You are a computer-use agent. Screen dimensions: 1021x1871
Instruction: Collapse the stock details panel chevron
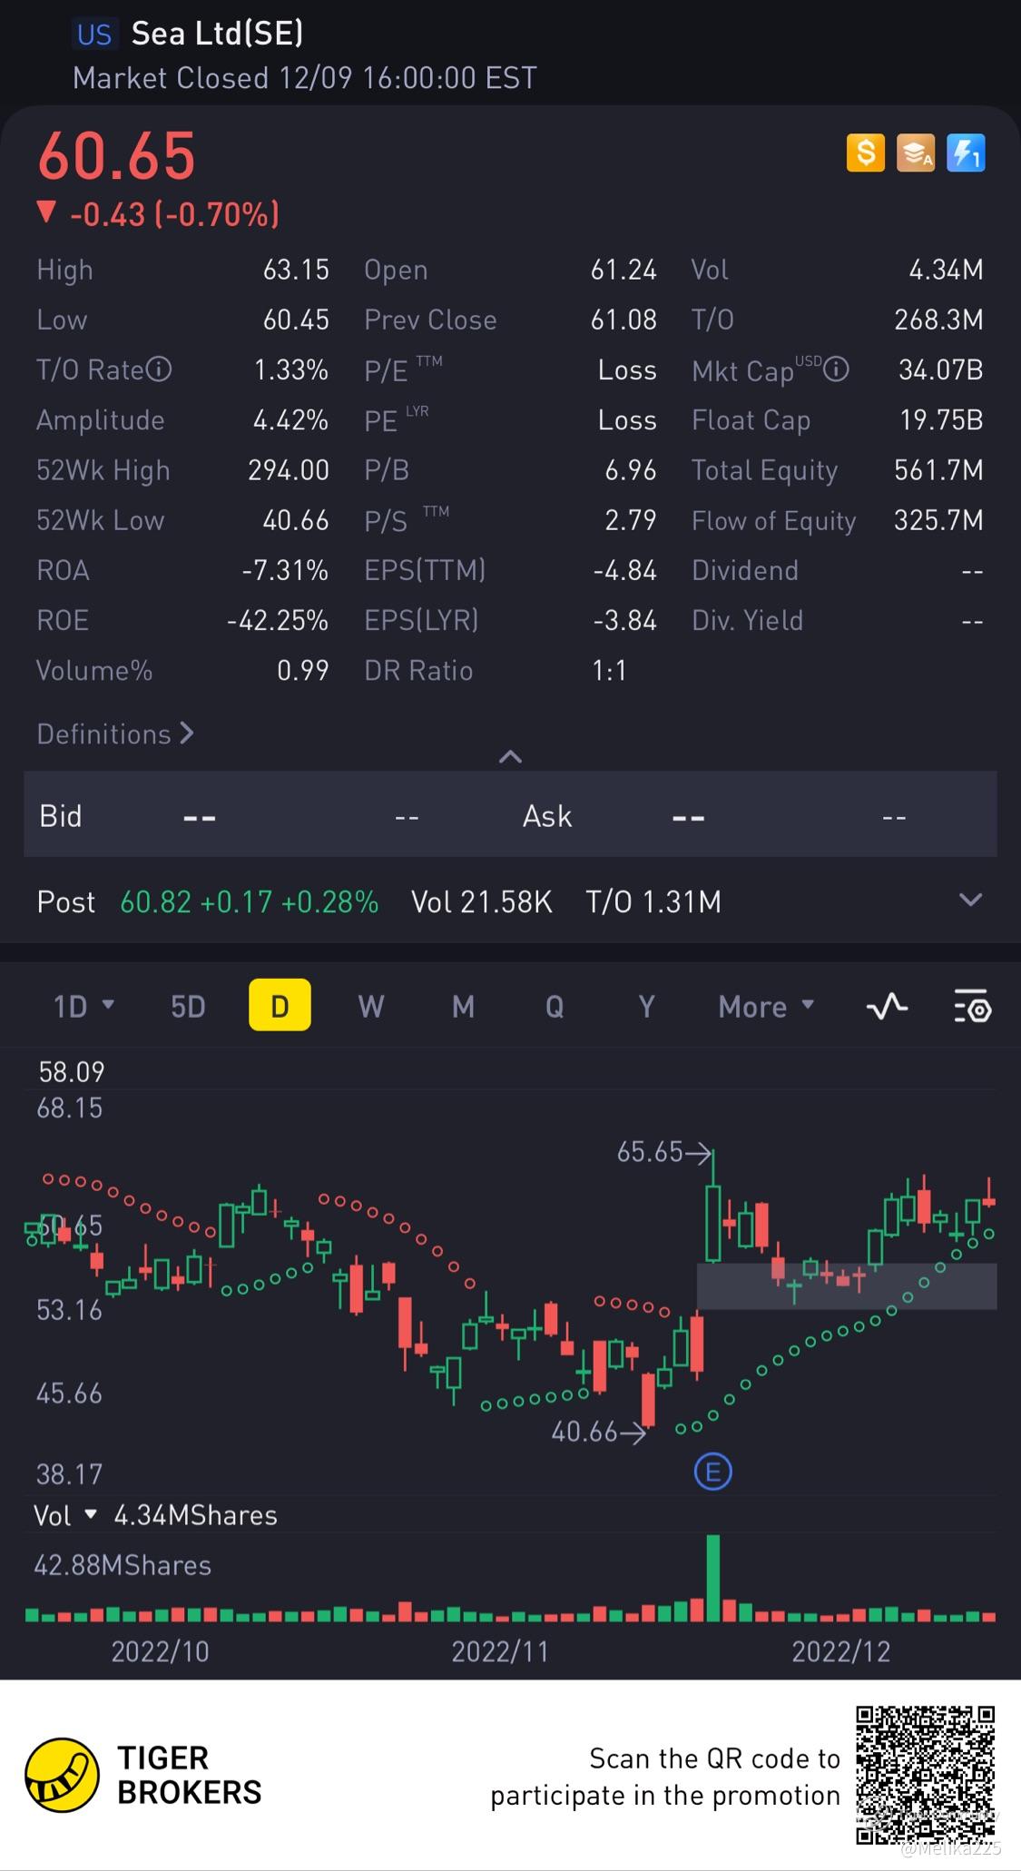coord(510,756)
